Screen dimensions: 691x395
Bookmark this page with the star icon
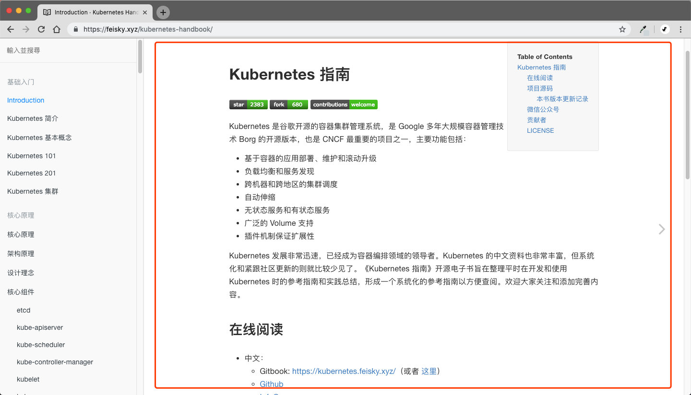coord(622,29)
